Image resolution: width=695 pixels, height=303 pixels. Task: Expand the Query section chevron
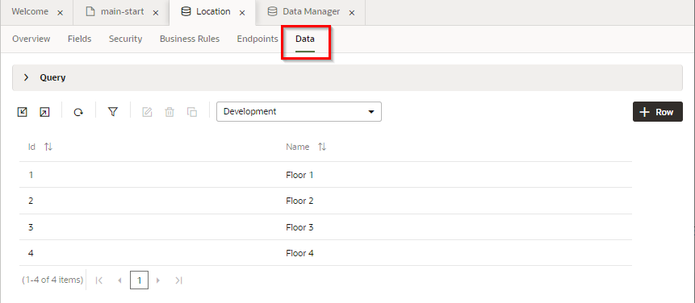[26, 77]
